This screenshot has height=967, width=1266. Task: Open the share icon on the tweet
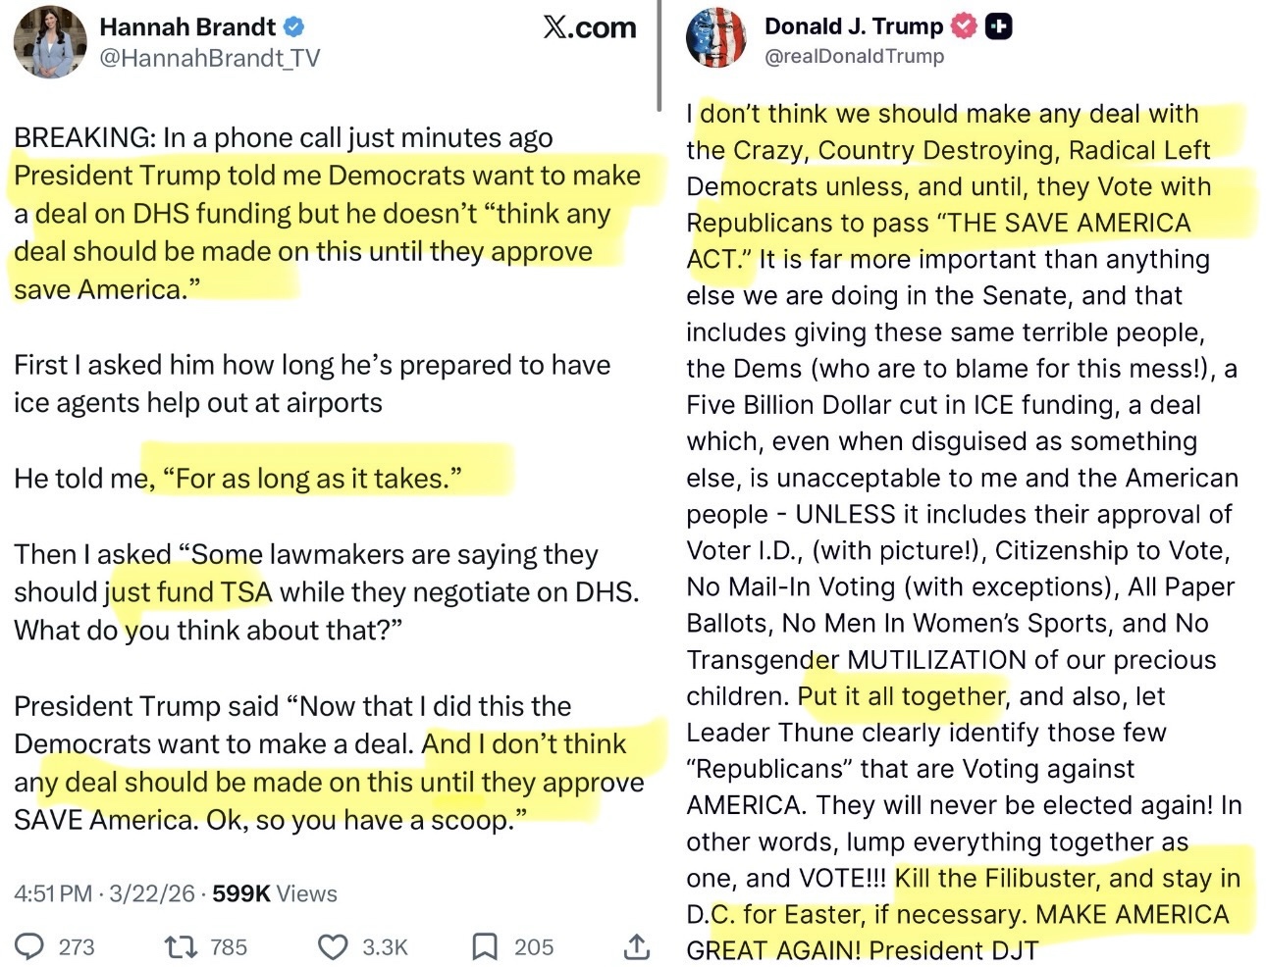coord(636,946)
